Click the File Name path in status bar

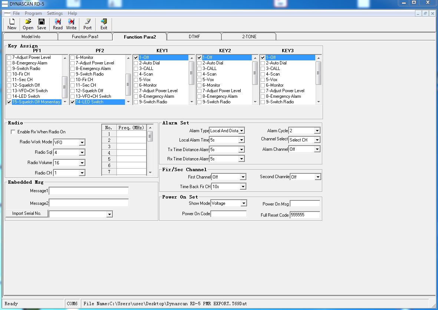click(x=165, y=304)
